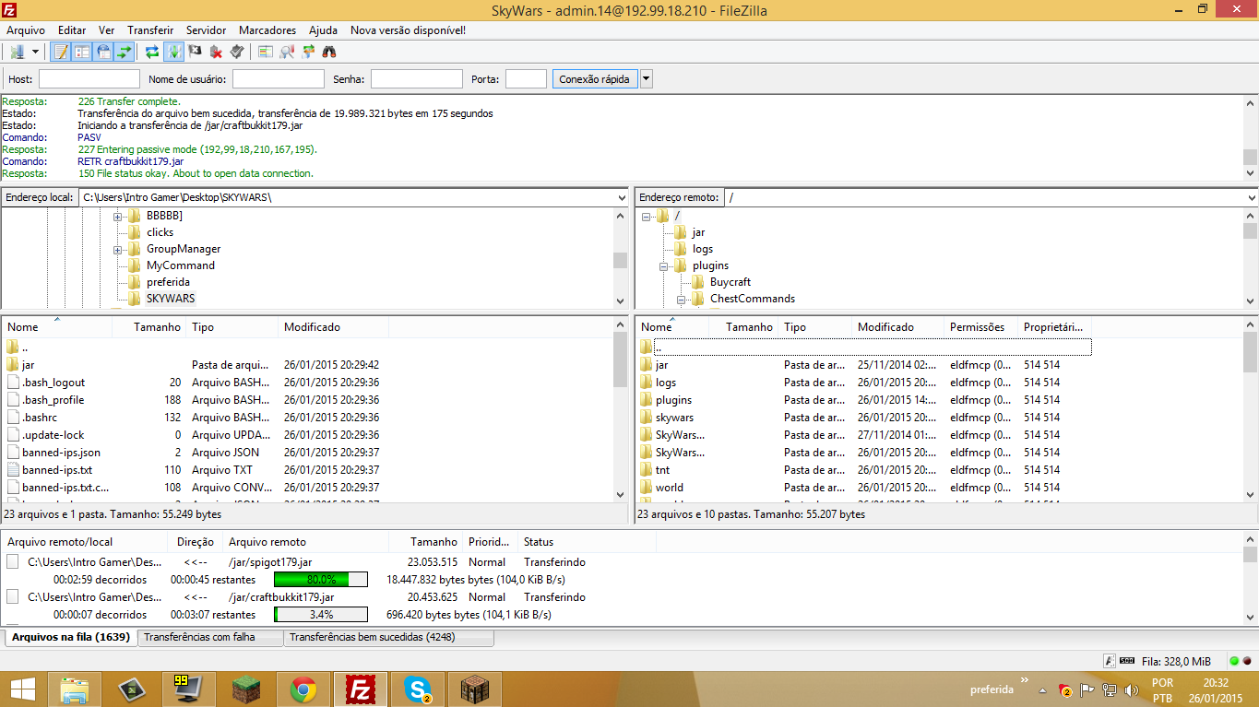Click the green activity indicator light
The width and height of the screenshot is (1259, 707).
(1234, 661)
